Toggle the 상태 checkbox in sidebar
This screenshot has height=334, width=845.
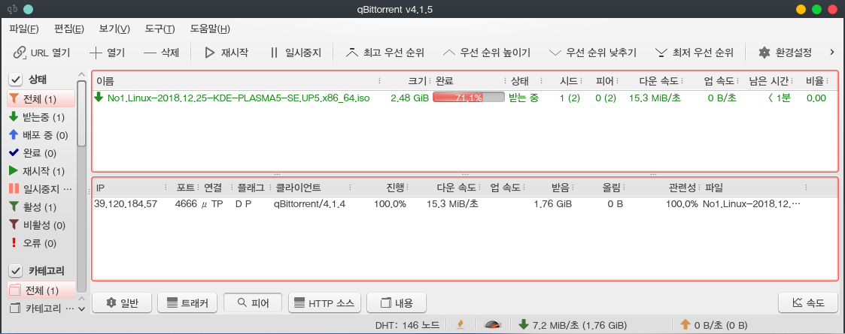(x=16, y=80)
